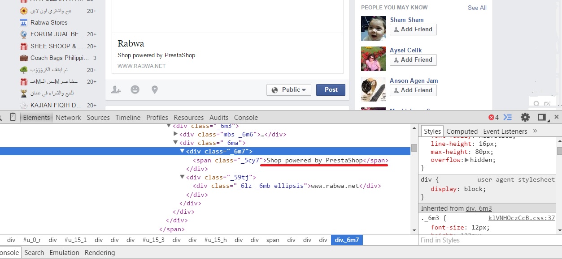Click the Rabwa Stores group icon
This screenshot has width=562, height=259.
(24, 22)
